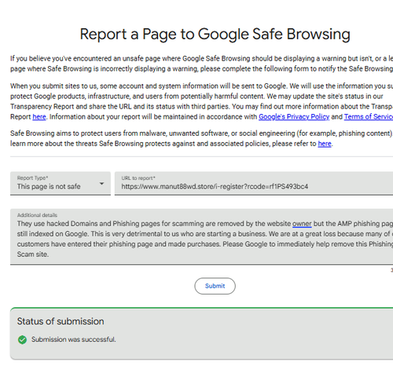Click the 'Submission was successful.' message
Viewport: 393px width, 370px height.
[74, 339]
